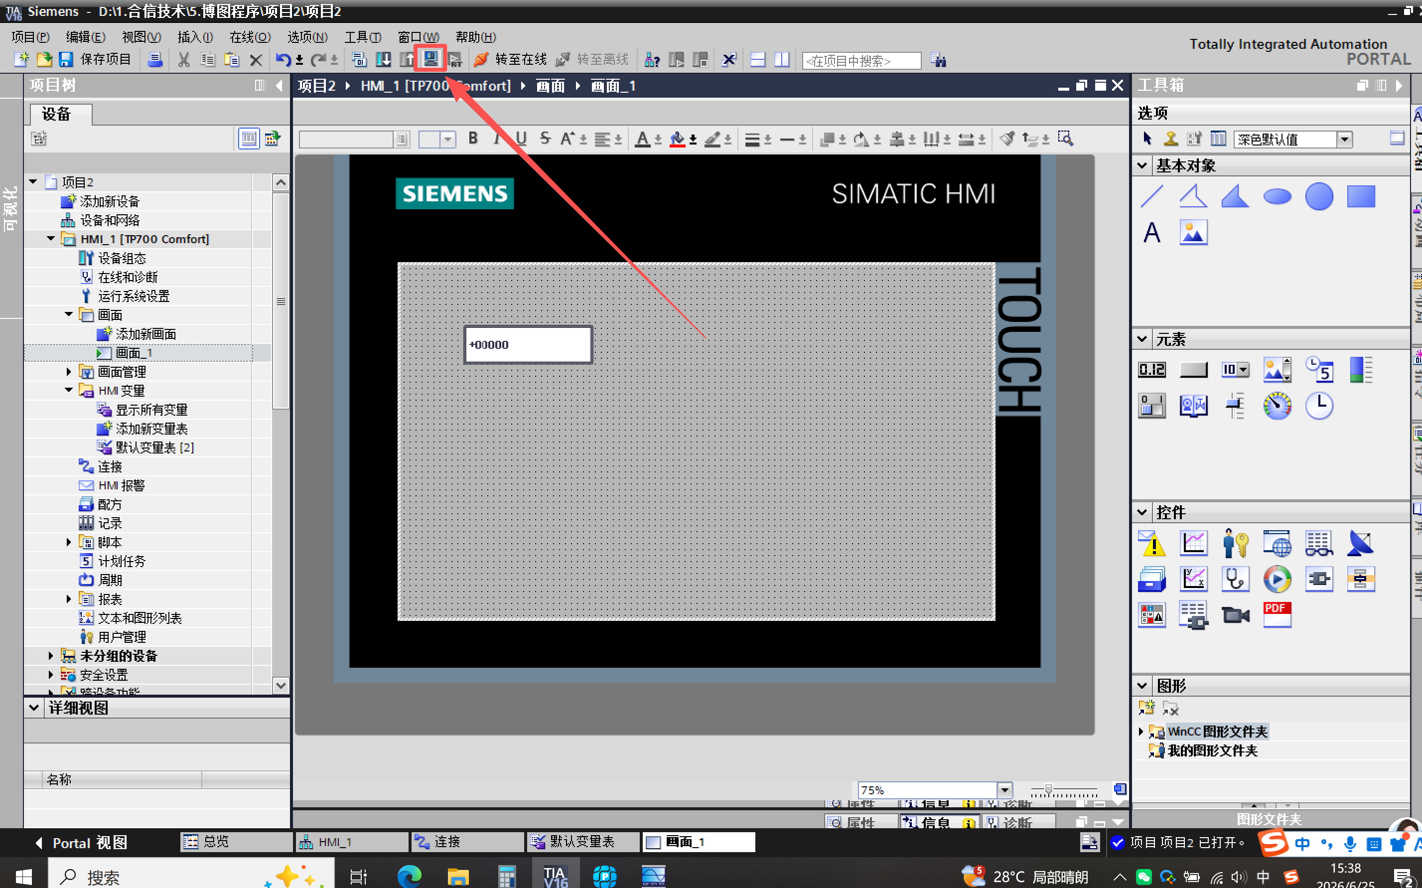Select the Graphic view object icon
The width and height of the screenshot is (1422, 888).
1193,233
